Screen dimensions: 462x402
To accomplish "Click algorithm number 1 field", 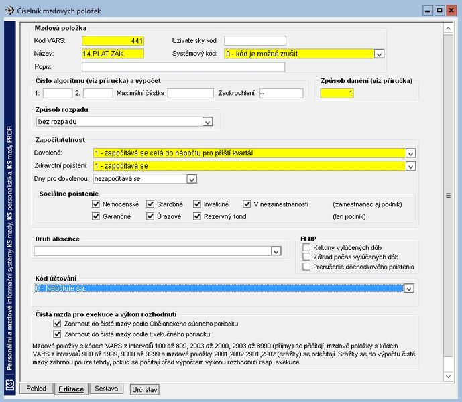I will pyautogui.click(x=58, y=93).
